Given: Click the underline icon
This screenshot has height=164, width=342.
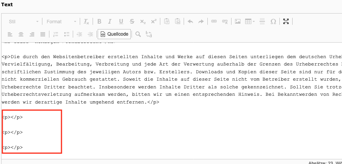Looking at the screenshot, I should (x=121, y=21).
